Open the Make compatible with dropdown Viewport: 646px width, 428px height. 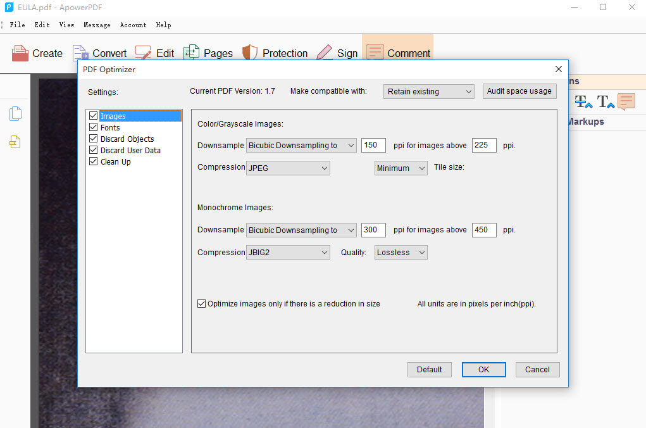[x=428, y=92]
